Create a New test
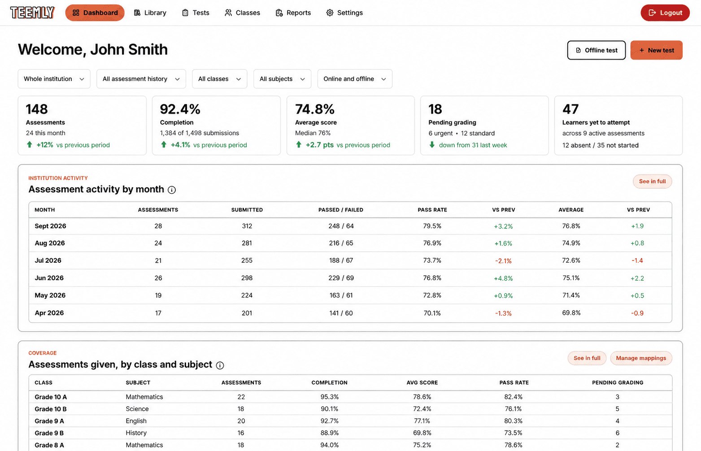Screen dimensions: 701x451 coord(656,50)
